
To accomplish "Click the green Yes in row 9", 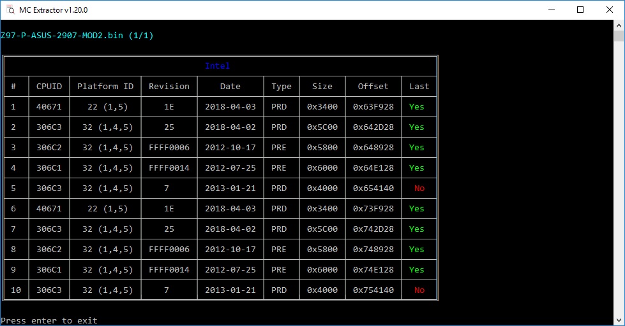I will (416, 269).
